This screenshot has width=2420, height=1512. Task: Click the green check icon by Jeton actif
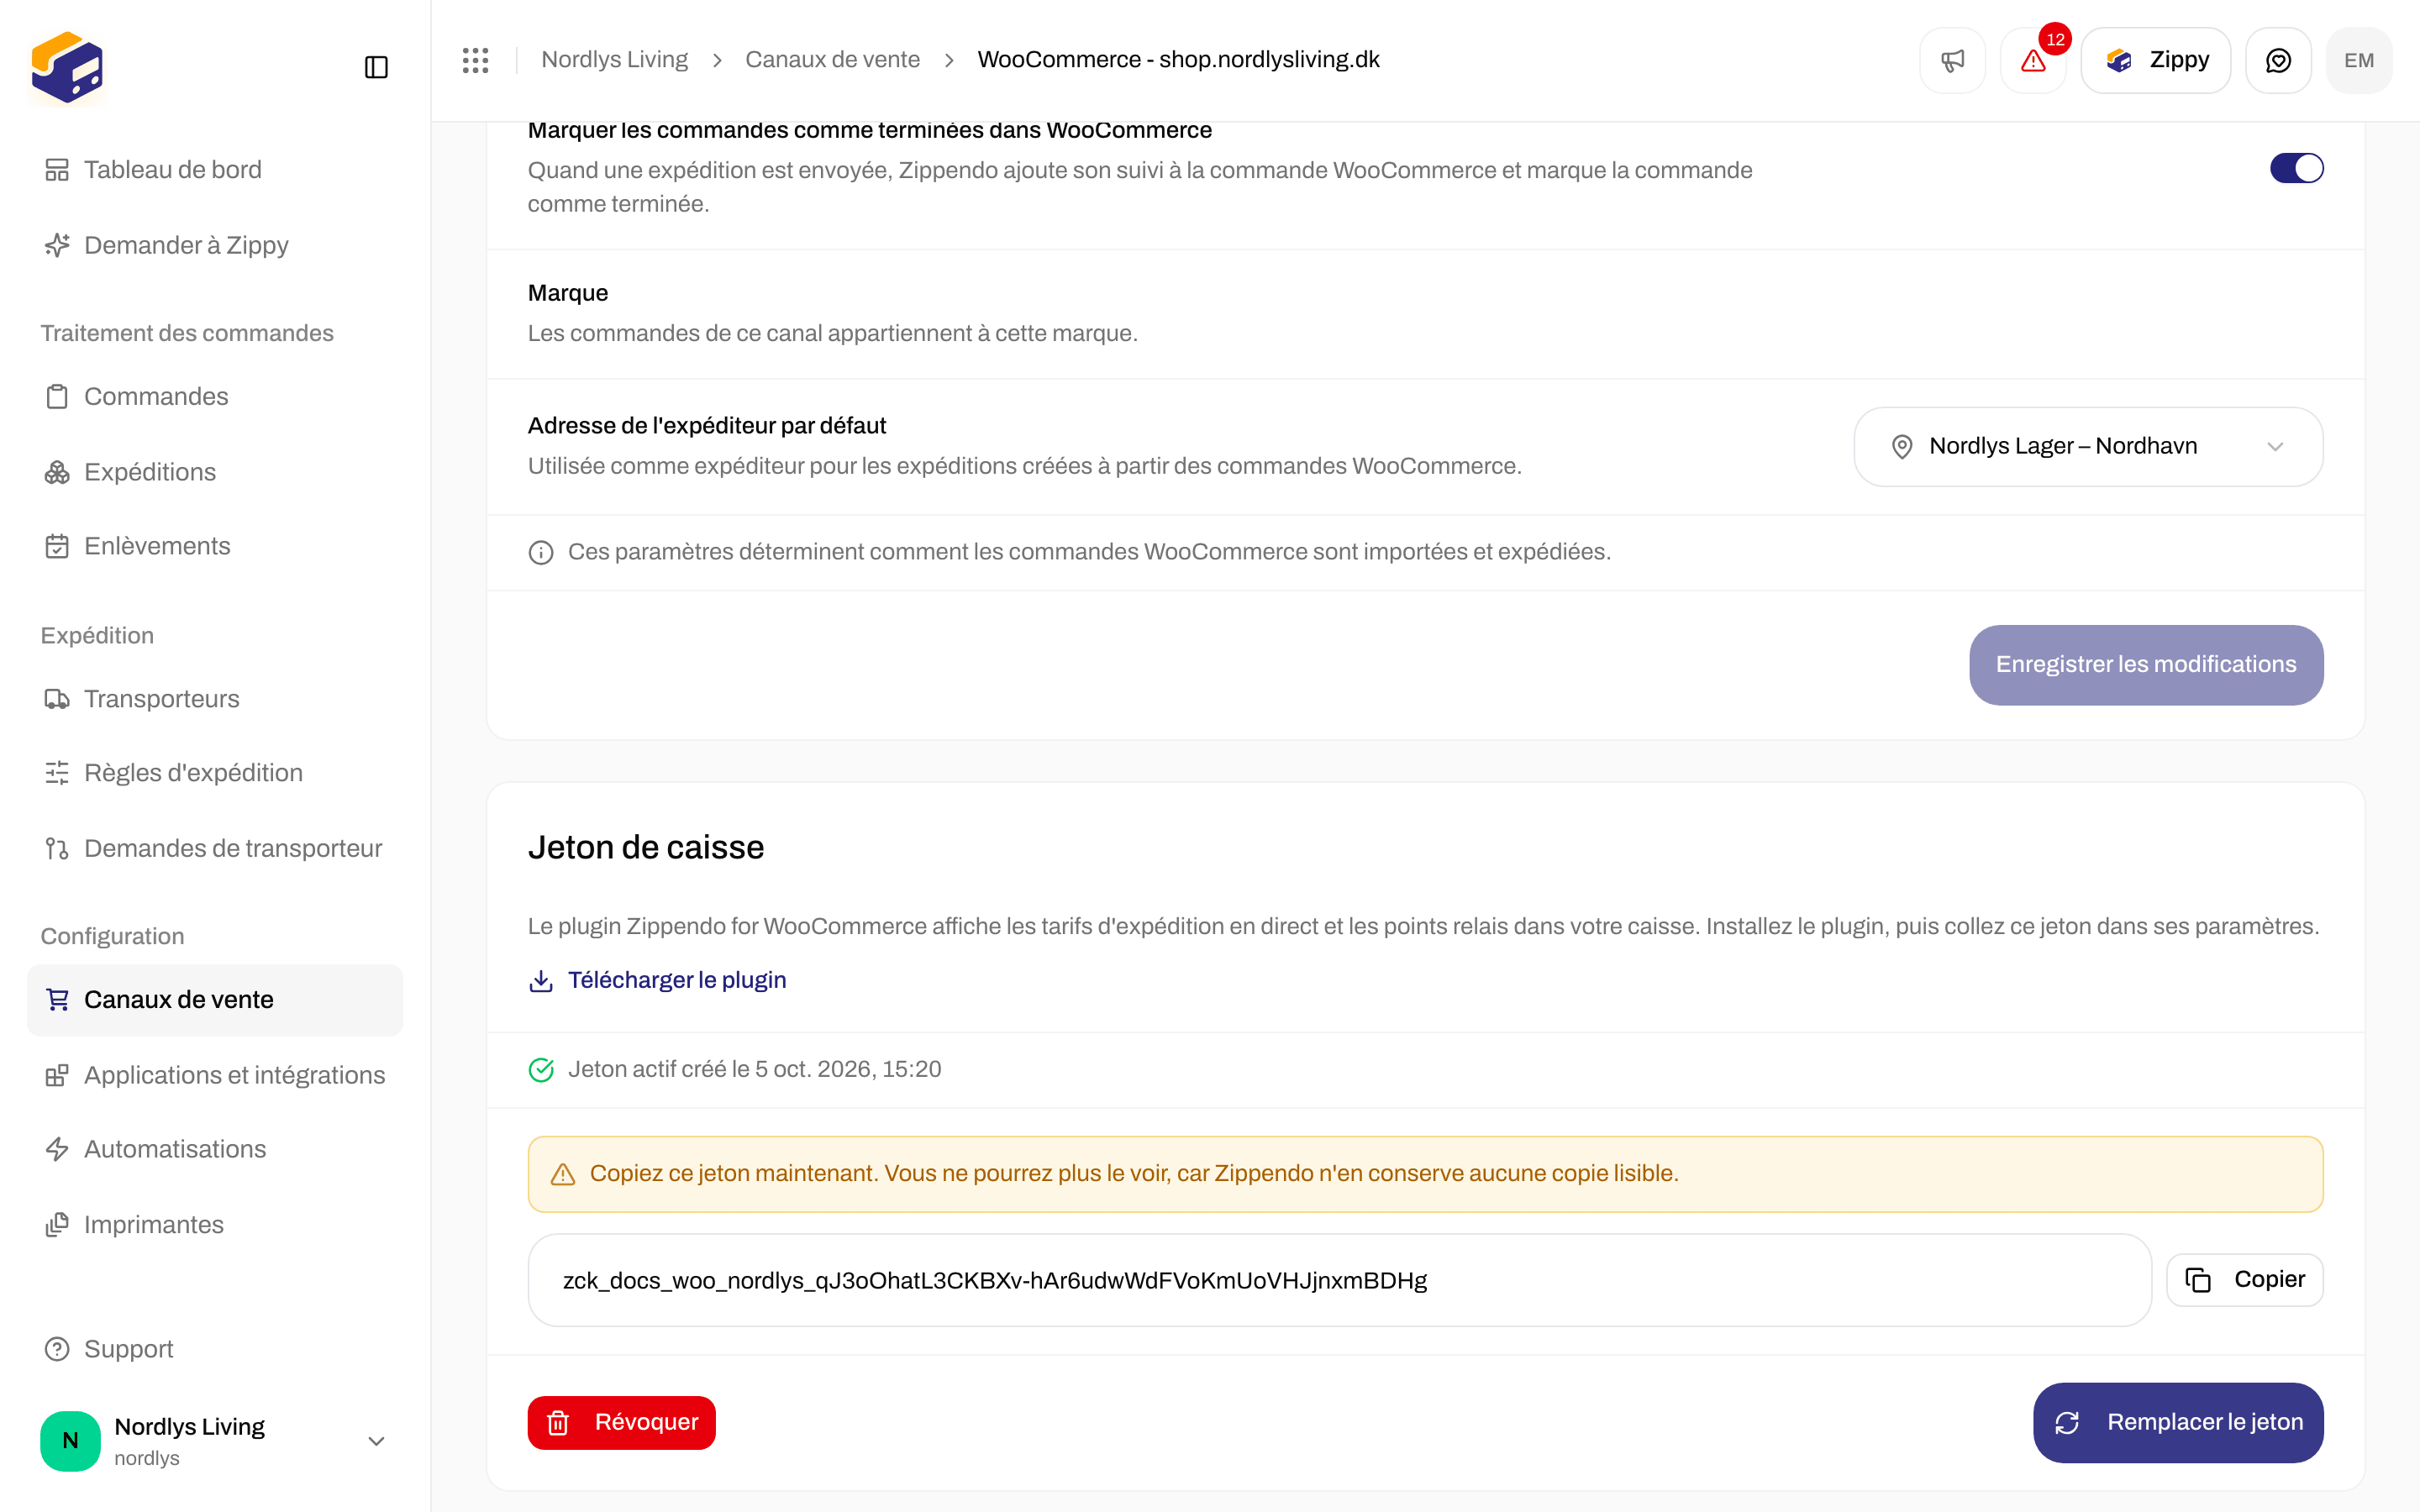point(541,1069)
